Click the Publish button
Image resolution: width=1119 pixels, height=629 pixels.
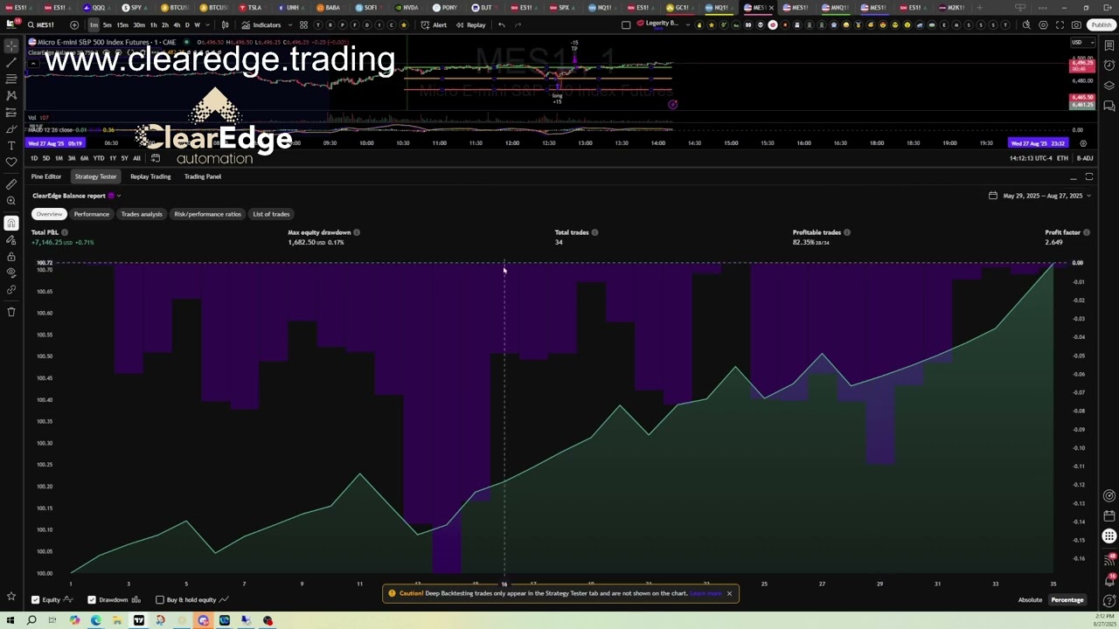coord(1102,24)
